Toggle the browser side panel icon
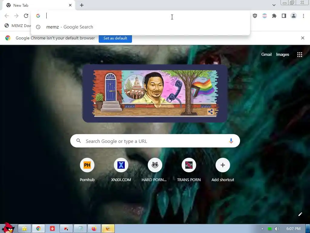310x233 pixels. [284, 16]
